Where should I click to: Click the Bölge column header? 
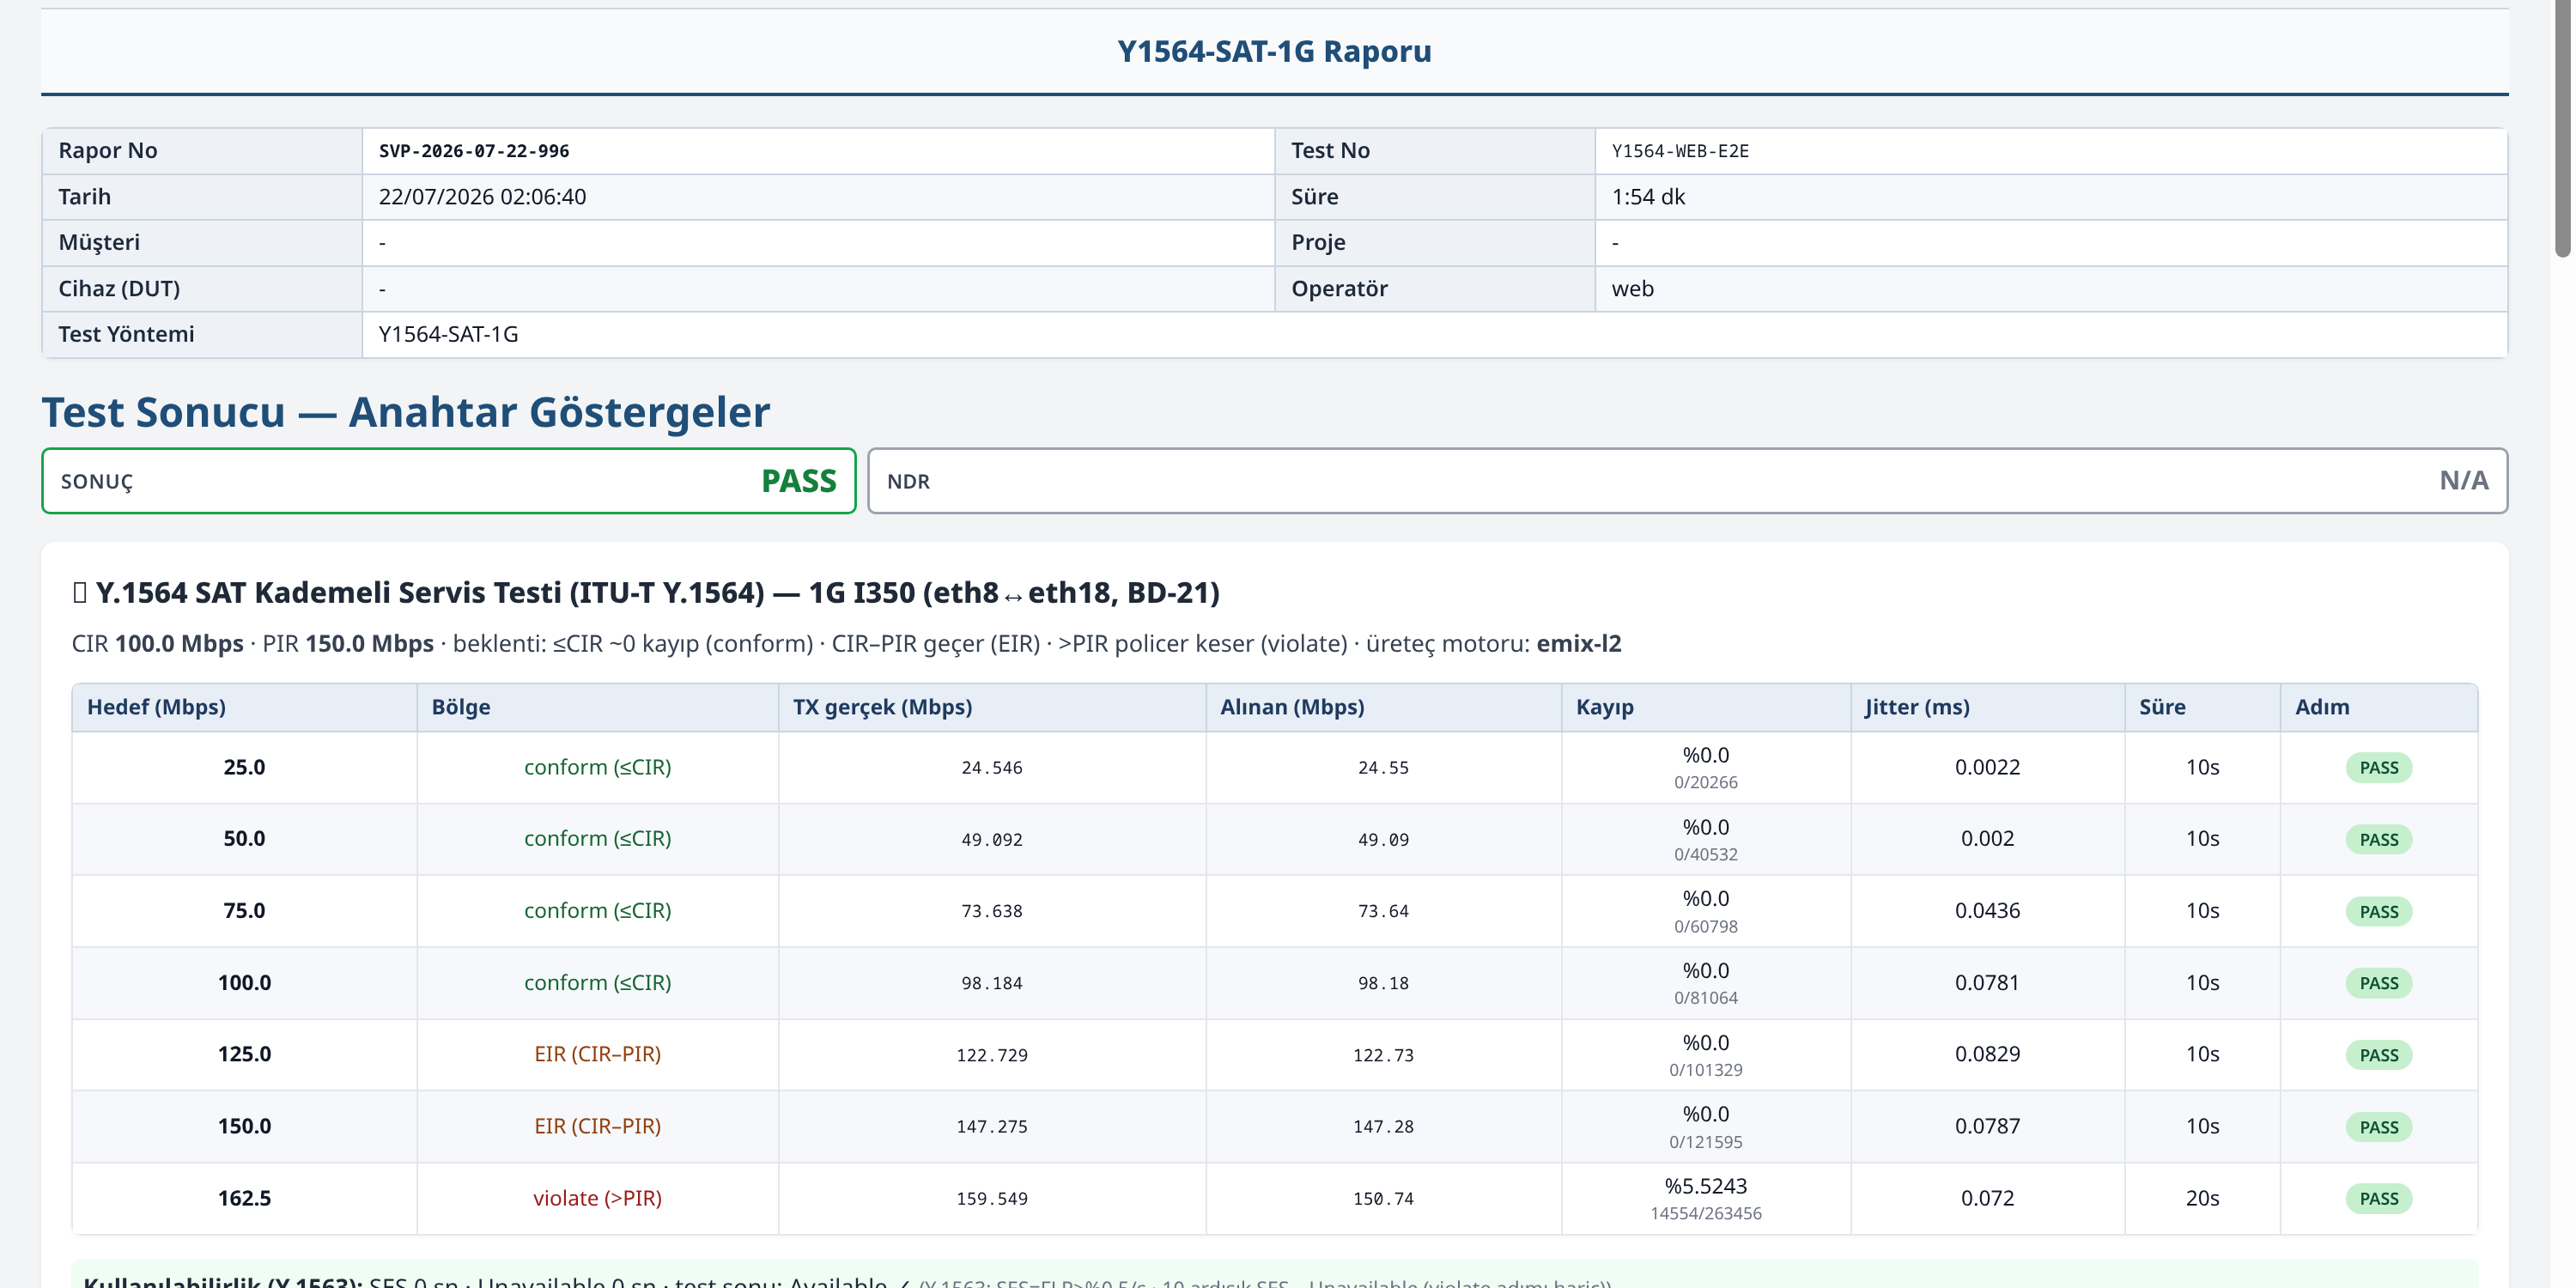tap(597, 707)
